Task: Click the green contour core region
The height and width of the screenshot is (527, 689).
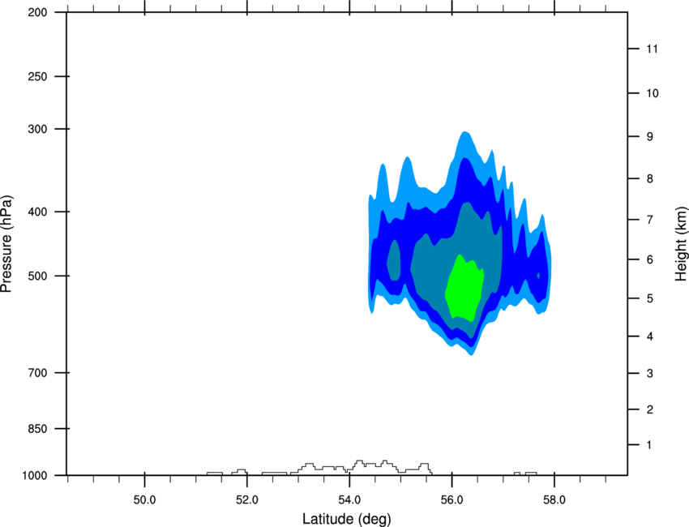Action: (x=464, y=288)
